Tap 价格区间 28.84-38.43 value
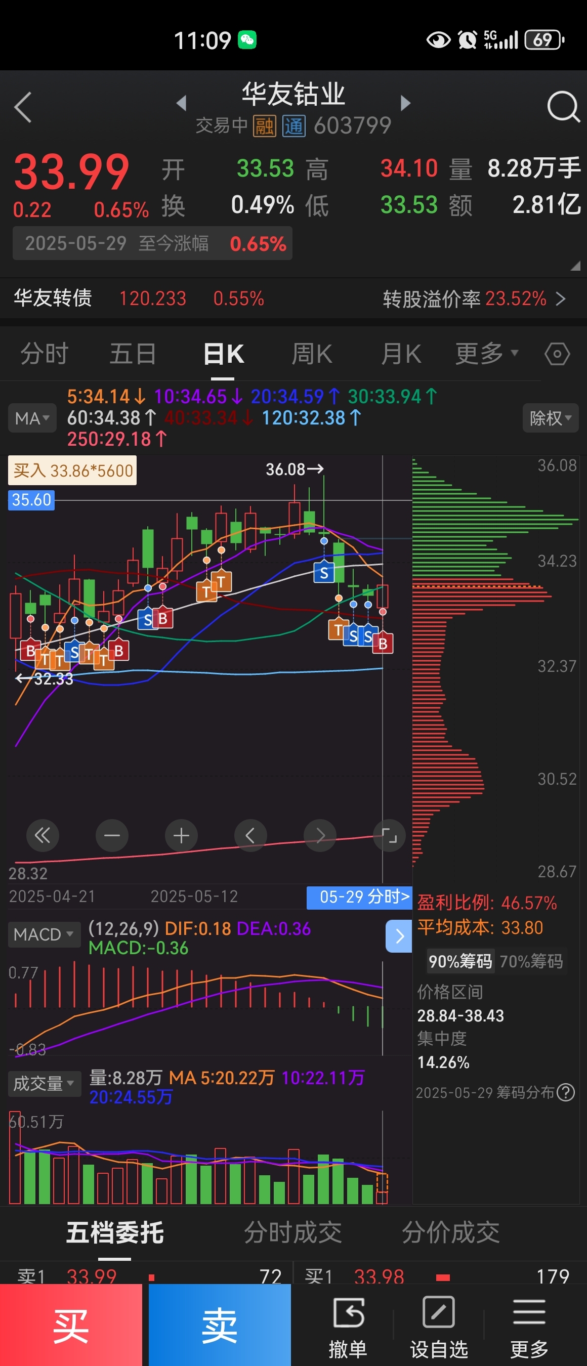This screenshot has height=1366, width=587. click(x=460, y=1015)
